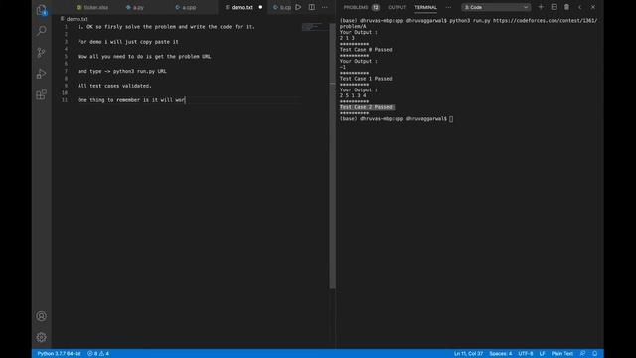
Task: Open the Run and Debug view
Action: point(42,74)
